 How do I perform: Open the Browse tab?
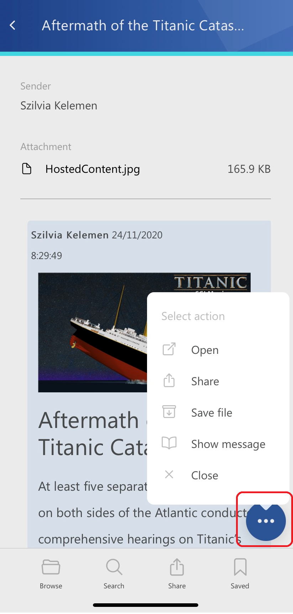pos(51,573)
